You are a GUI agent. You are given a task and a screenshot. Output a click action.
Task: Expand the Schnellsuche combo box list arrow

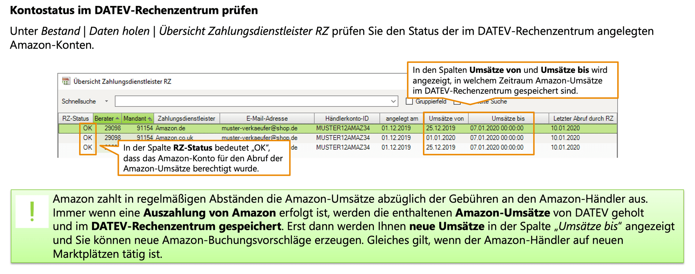[x=393, y=101]
